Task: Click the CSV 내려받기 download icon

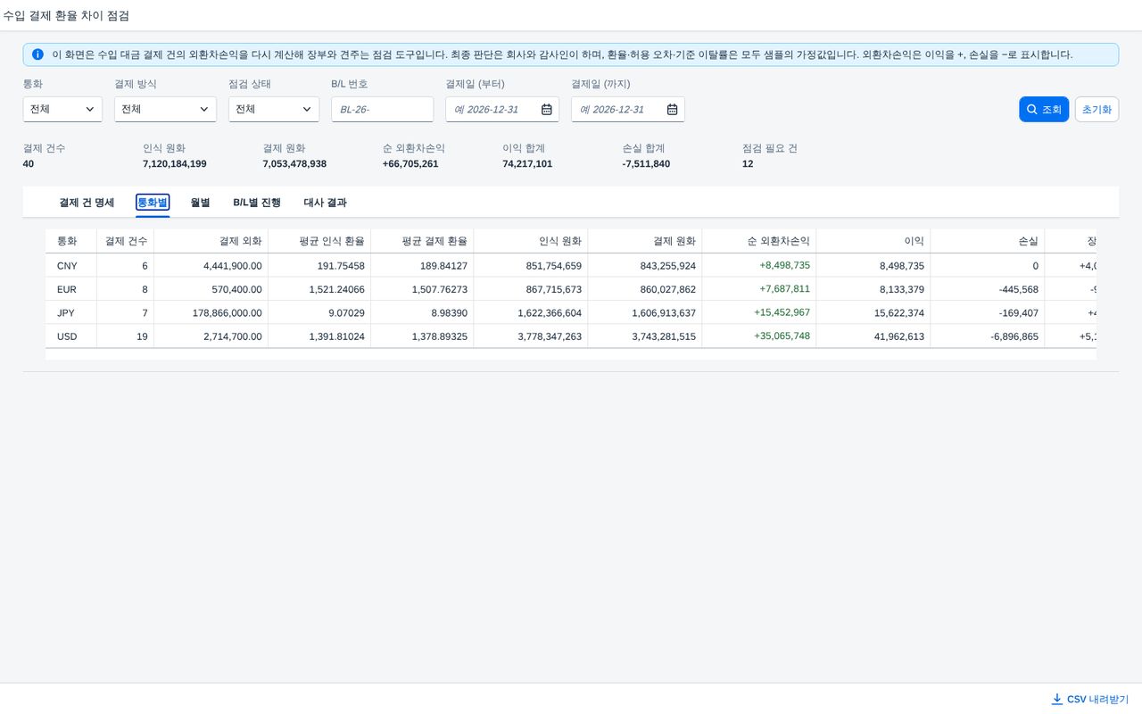Action: point(1057,699)
